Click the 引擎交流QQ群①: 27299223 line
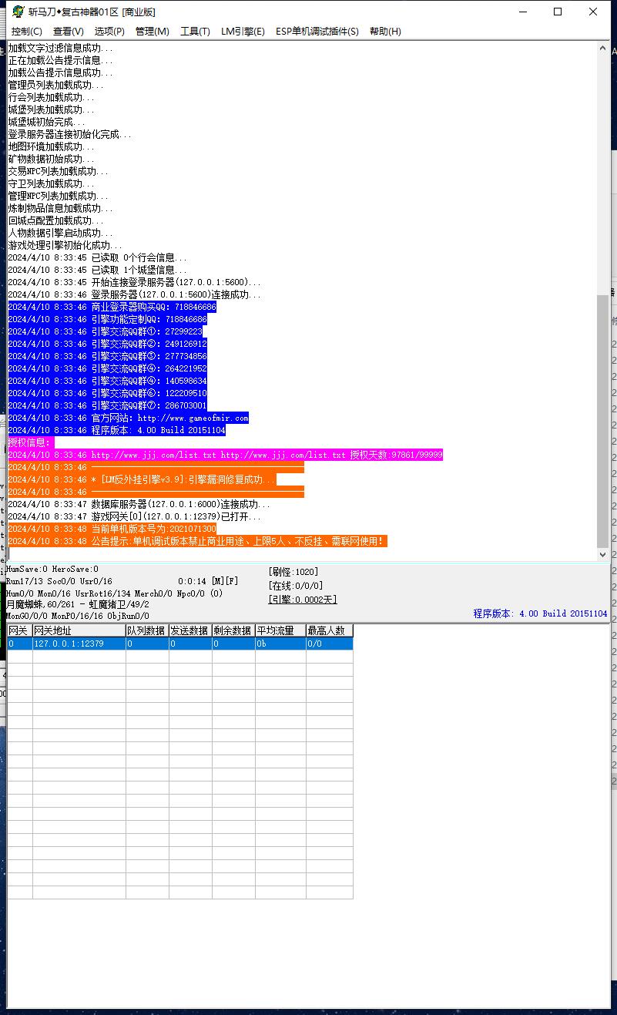Screen dimensions: 617x1015 (x=106, y=331)
